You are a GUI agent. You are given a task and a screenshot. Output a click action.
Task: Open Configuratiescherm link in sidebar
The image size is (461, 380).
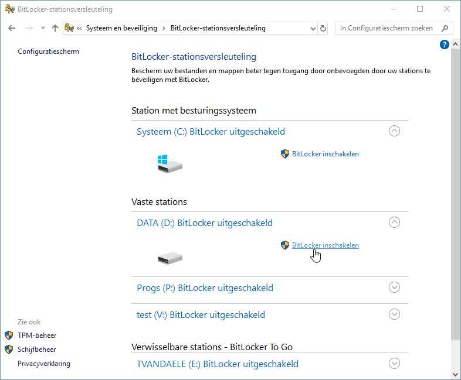48,52
